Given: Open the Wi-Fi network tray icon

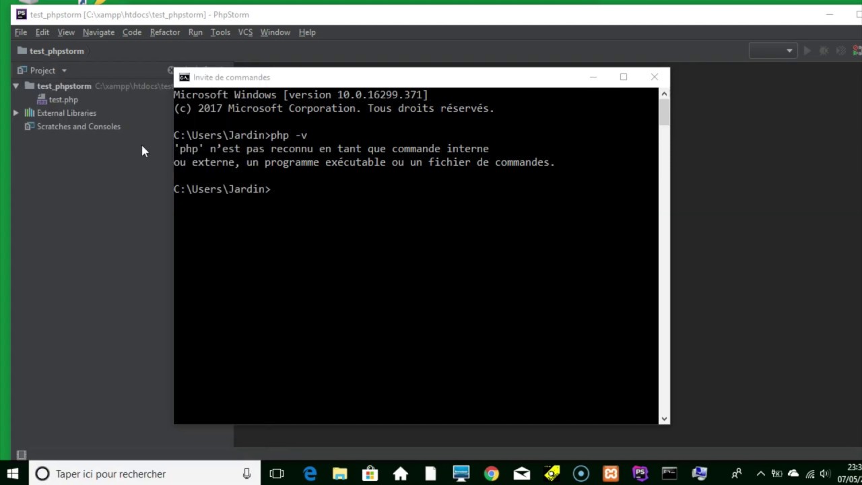Looking at the screenshot, I should (809, 474).
